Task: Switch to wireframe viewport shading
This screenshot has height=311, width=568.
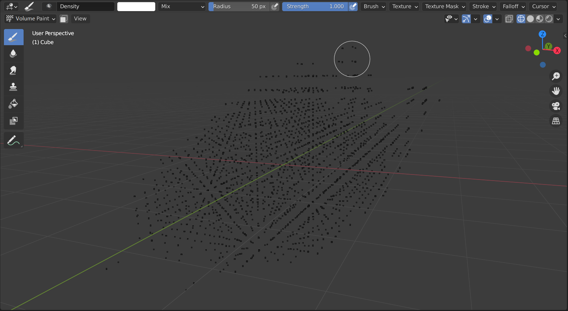Action: pyautogui.click(x=521, y=19)
